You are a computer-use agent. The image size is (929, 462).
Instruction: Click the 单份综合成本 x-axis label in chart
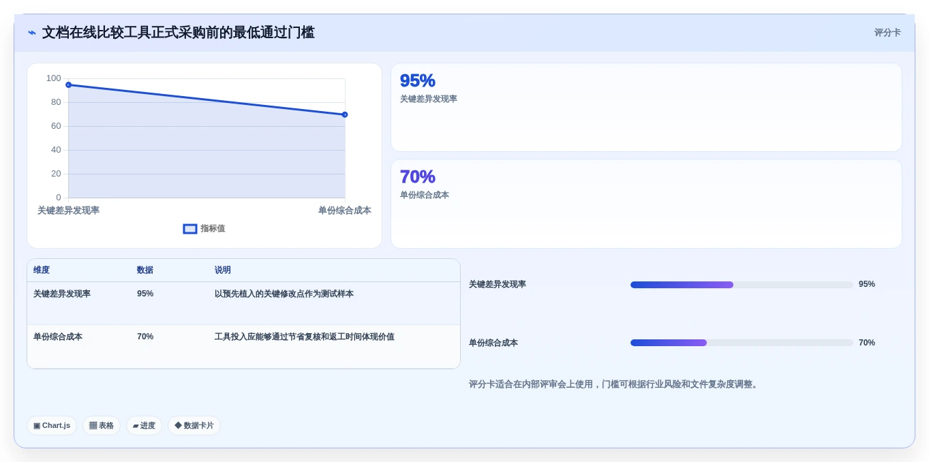(x=345, y=211)
